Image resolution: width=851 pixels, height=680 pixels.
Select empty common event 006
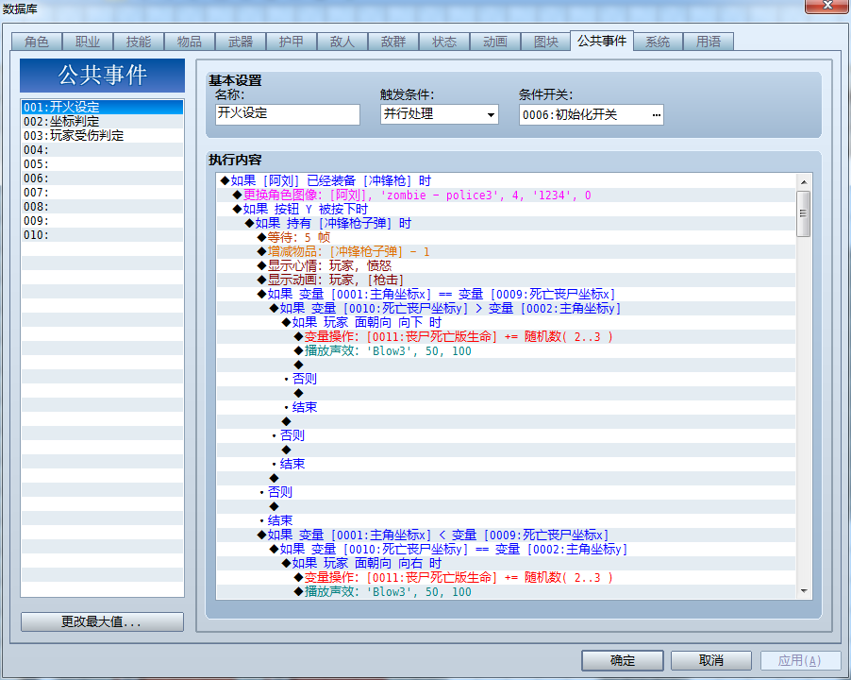tap(102, 178)
